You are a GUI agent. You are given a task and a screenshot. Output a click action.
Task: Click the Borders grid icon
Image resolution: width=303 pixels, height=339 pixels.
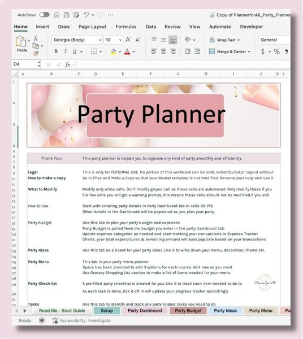(94, 51)
